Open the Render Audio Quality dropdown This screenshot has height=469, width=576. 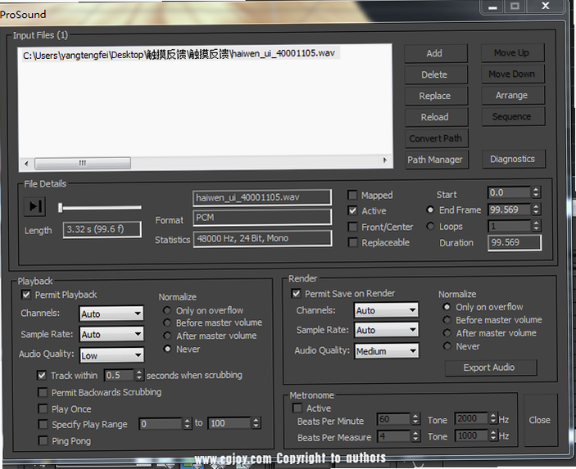(x=387, y=351)
